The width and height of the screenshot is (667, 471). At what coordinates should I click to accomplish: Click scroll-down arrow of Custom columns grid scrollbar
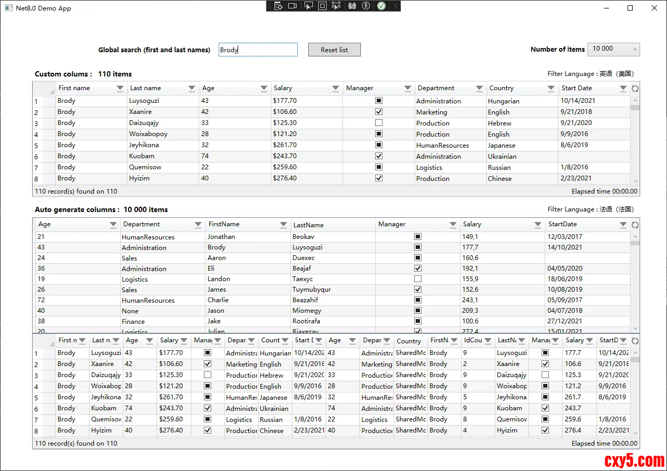tap(635, 181)
